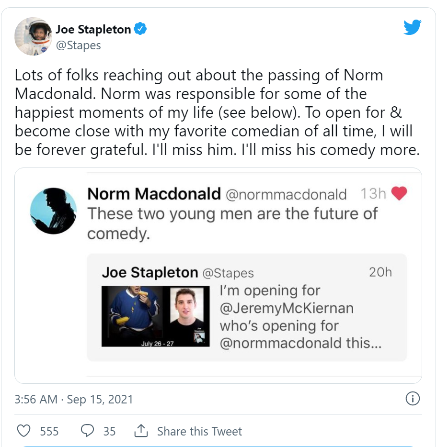The width and height of the screenshot is (437, 447).
Task: Like the tweet with heart icon
Action: (x=23, y=431)
